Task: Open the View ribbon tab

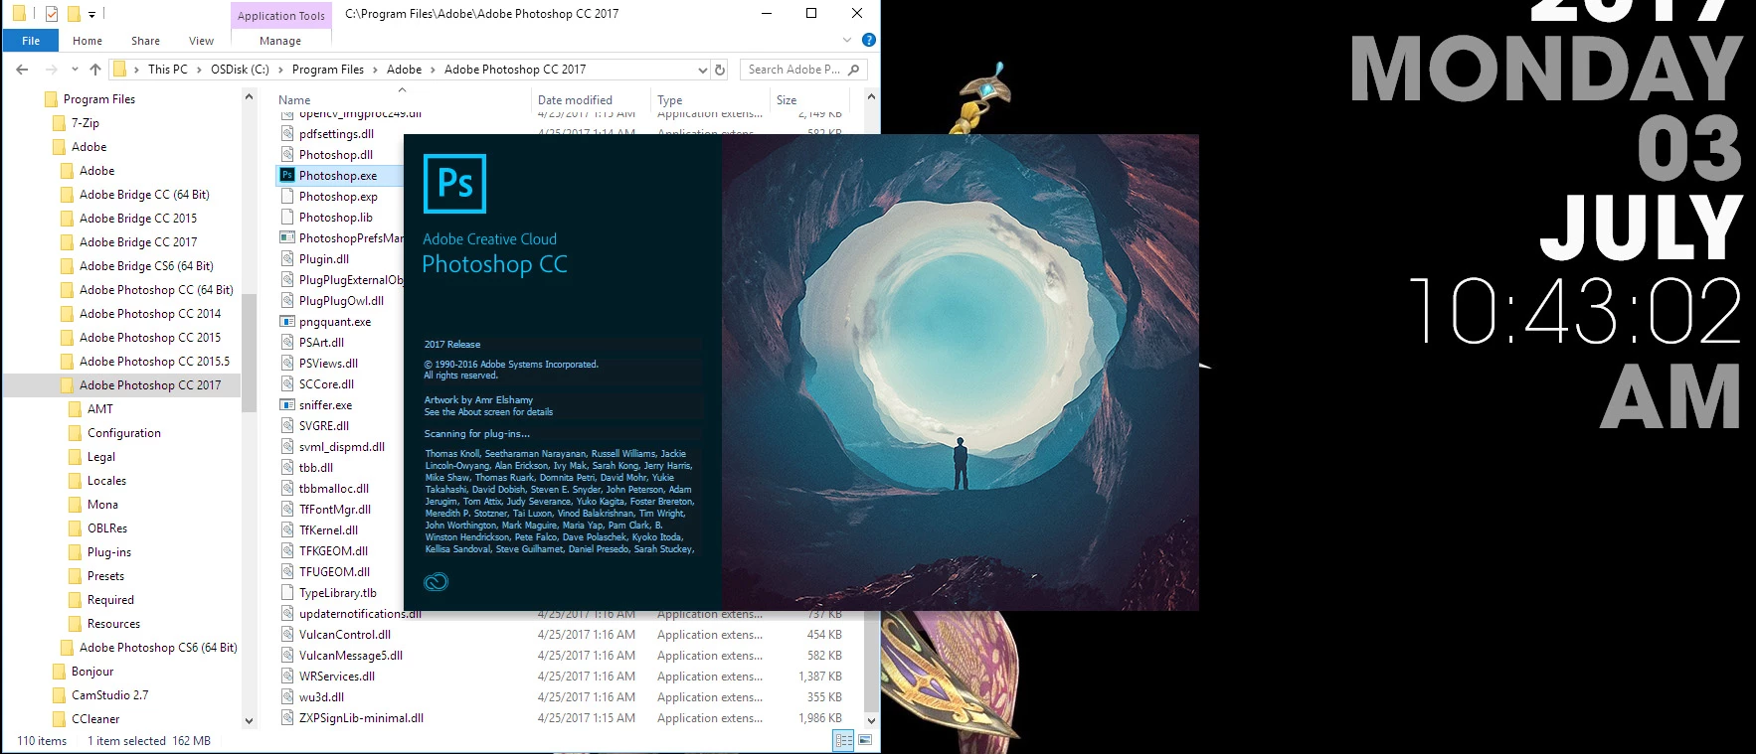Action: [201, 41]
